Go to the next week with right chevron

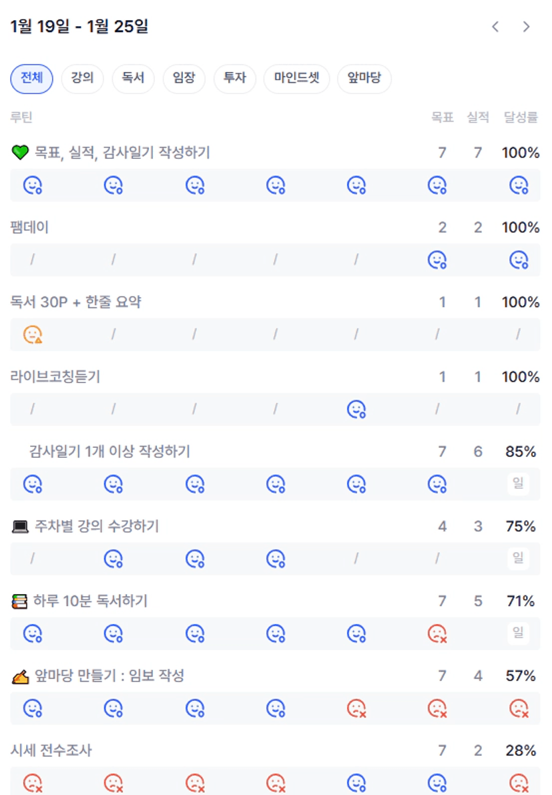point(526,27)
